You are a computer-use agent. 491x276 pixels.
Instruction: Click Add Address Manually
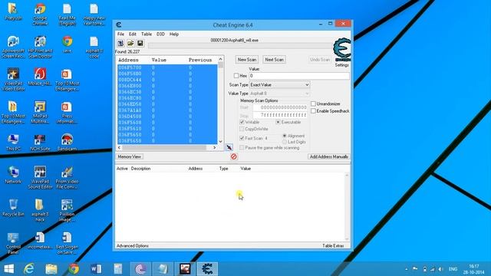[329, 156]
